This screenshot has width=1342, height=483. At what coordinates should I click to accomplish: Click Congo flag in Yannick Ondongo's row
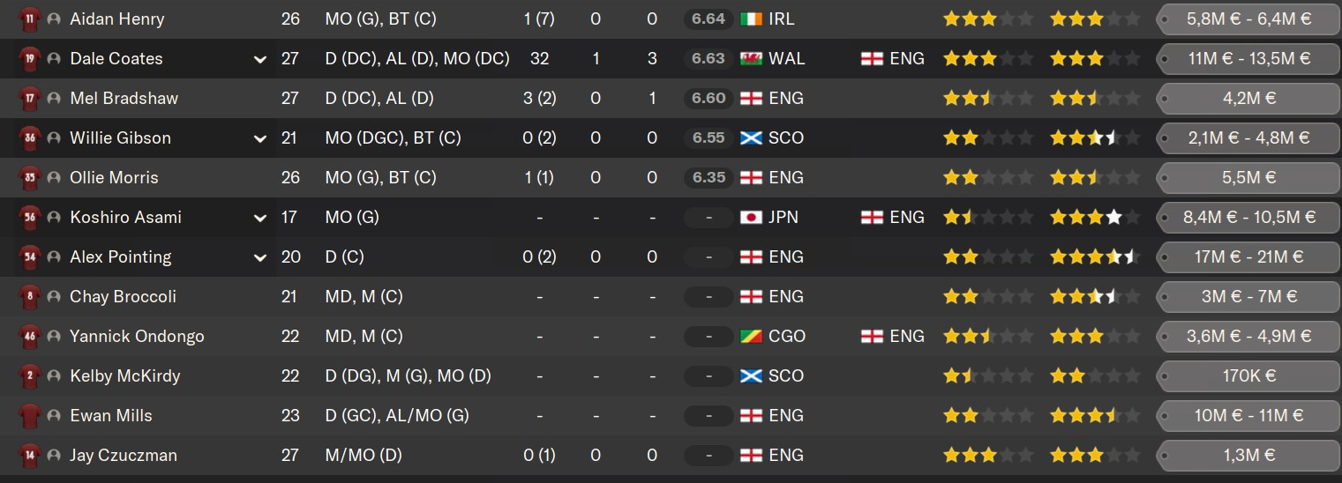point(750,336)
